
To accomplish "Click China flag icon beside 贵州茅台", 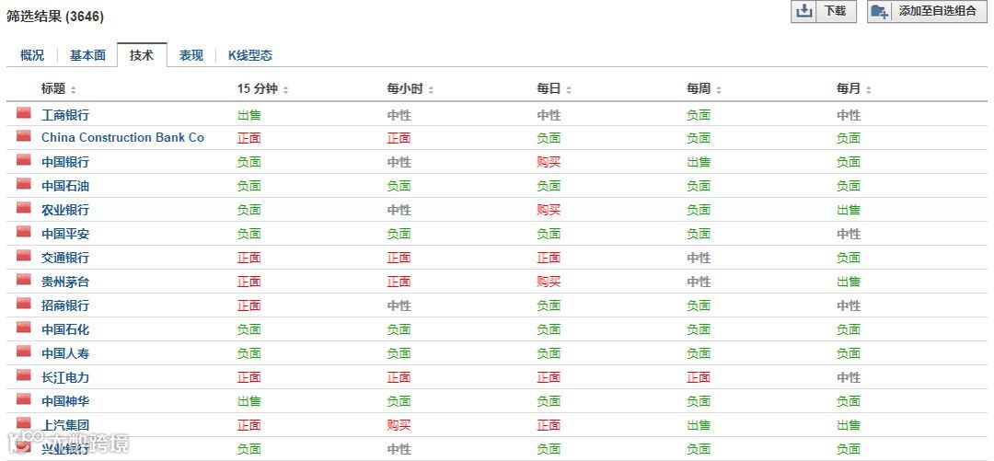I will (x=23, y=280).
